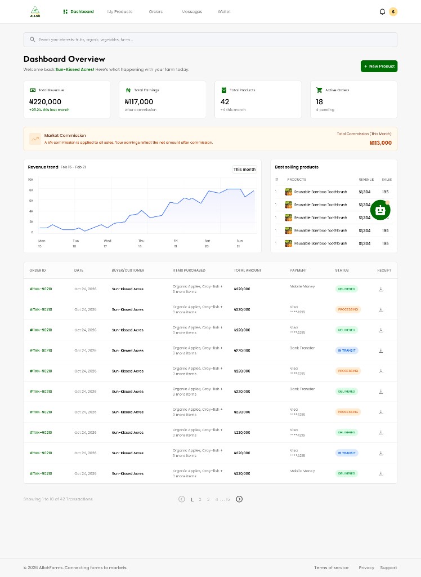The image size is (421, 577).
Task: Click the revenue trend chart line area
Action: click(148, 205)
